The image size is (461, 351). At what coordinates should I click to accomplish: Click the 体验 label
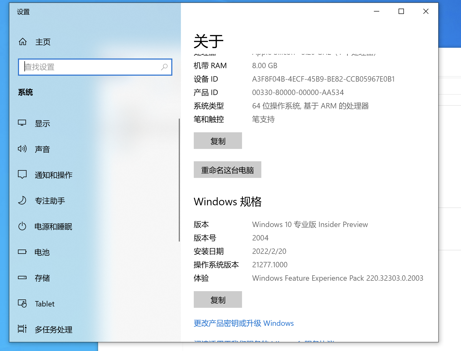click(x=201, y=278)
